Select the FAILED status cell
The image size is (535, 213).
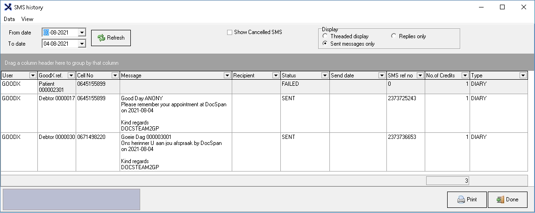click(305, 87)
